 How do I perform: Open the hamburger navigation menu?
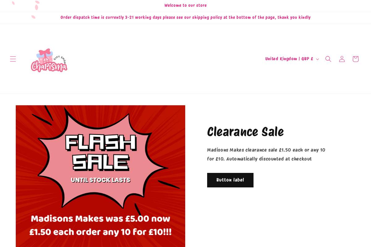pyautogui.click(x=13, y=59)
